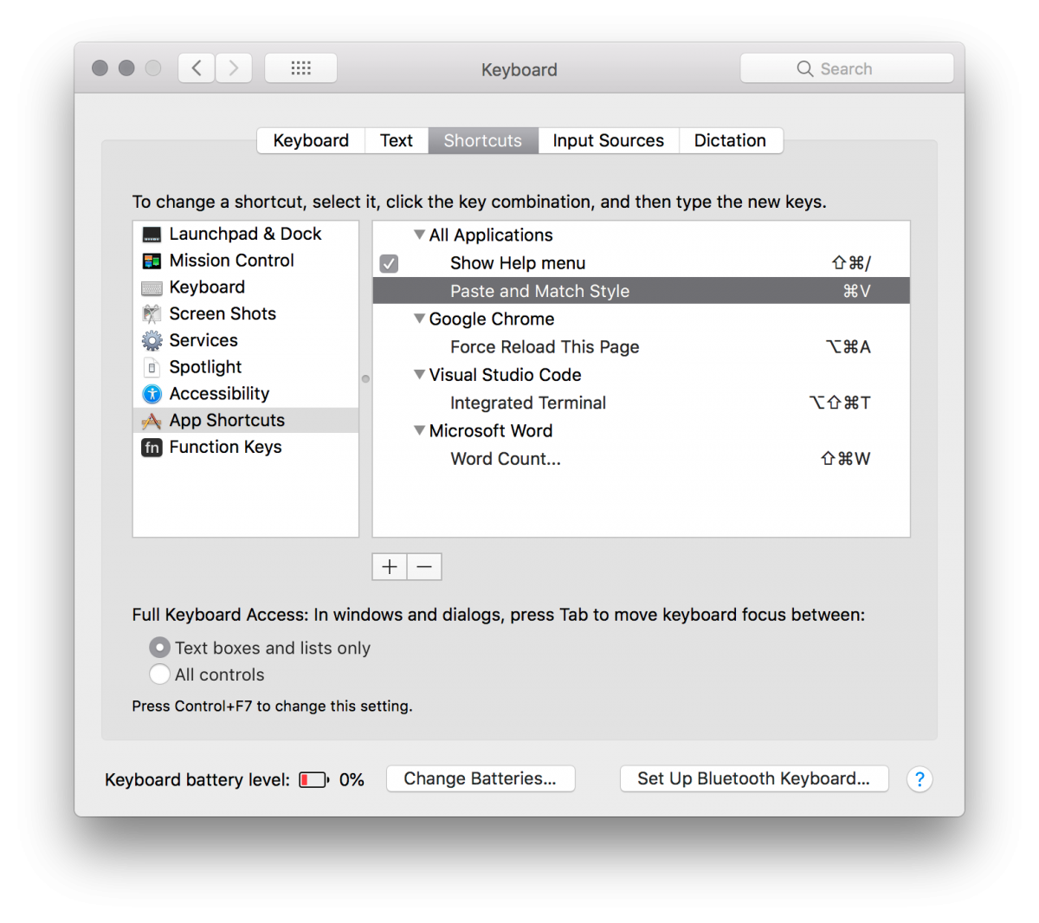Open the Dictation tab

point(730,140)
